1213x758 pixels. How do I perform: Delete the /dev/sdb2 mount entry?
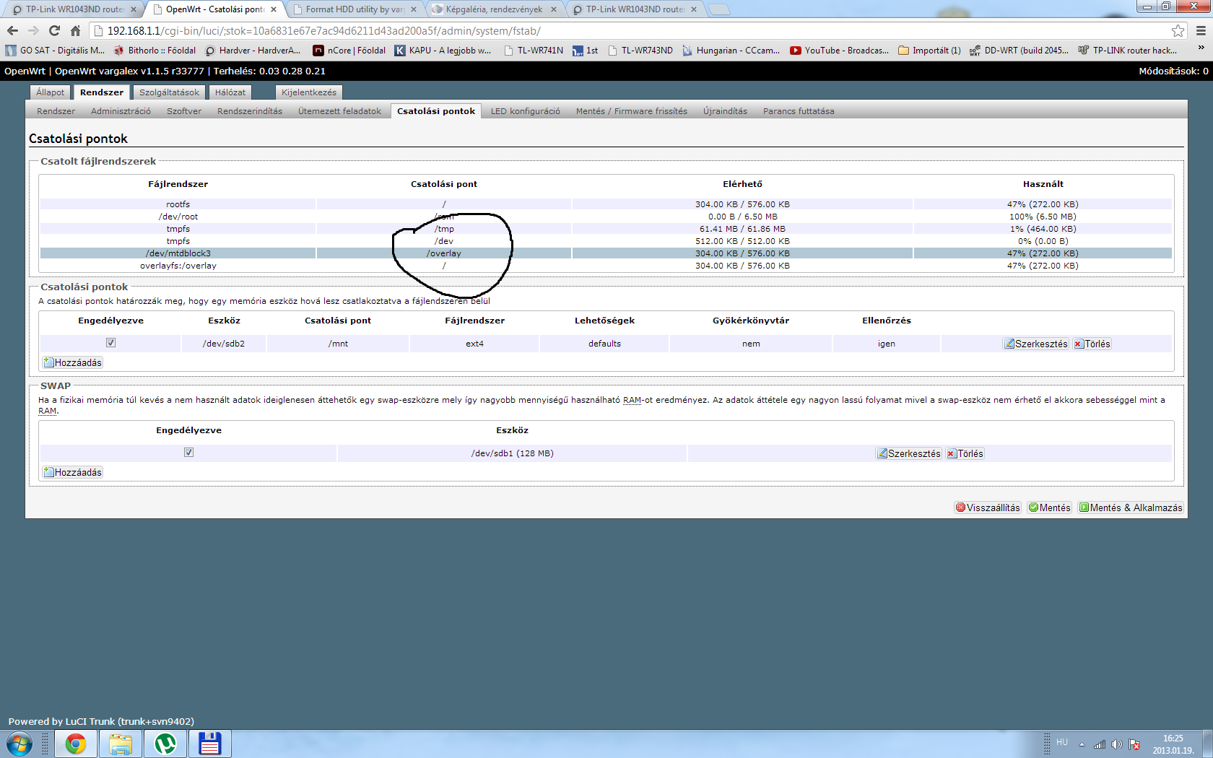click(1092, 344)
